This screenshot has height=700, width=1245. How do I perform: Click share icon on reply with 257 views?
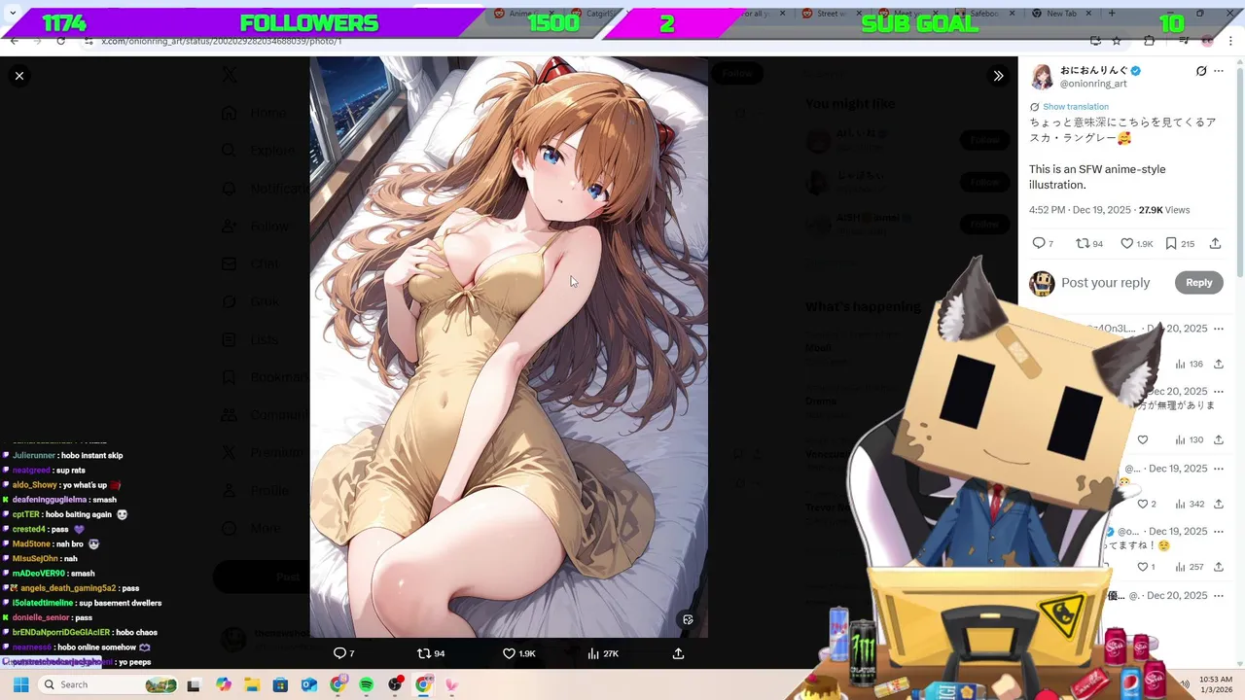point(1218,567)
